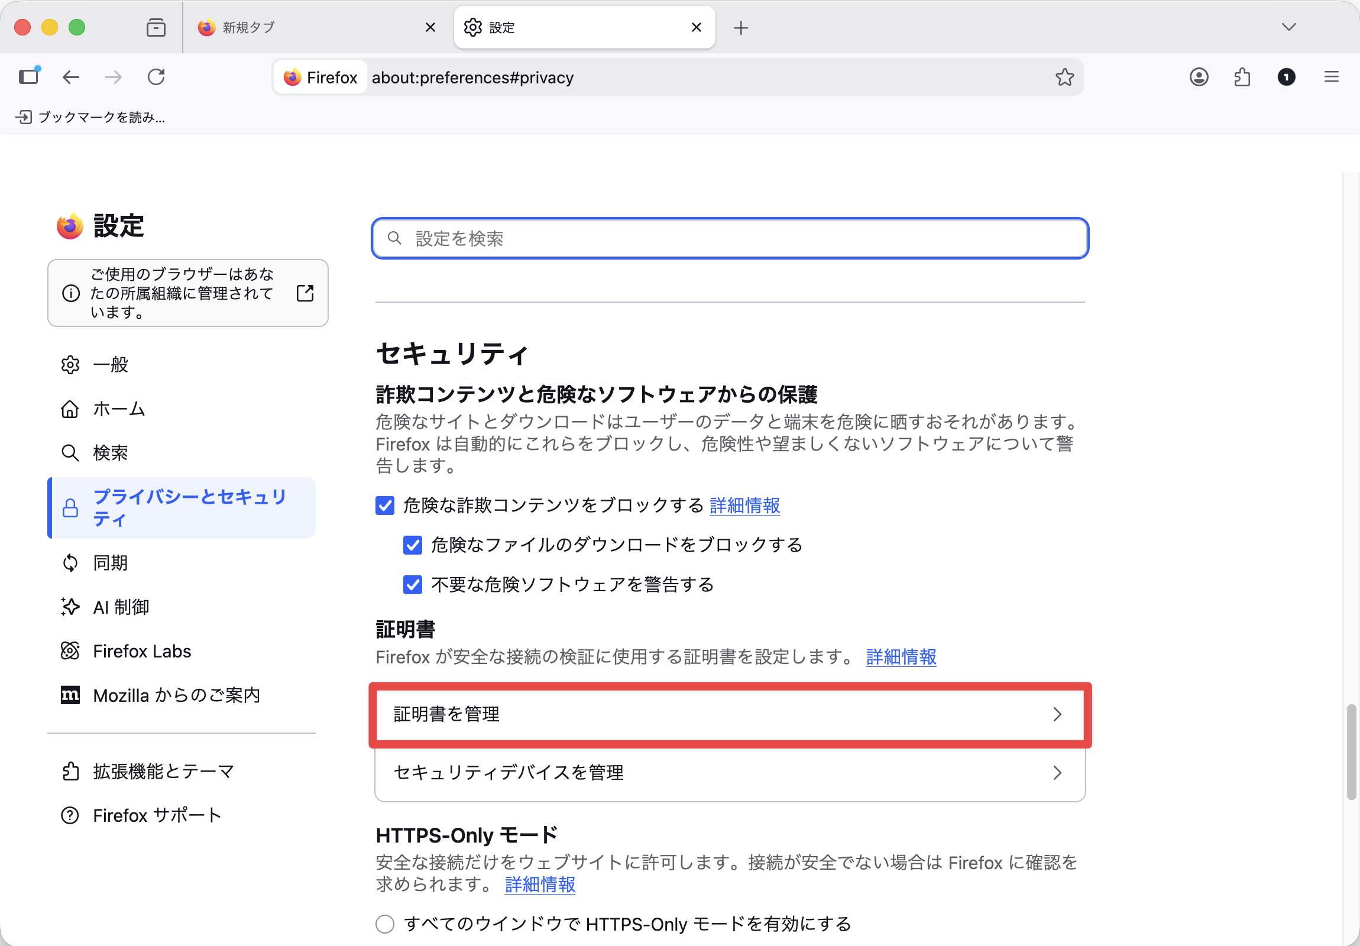The width and height of the screenshot is (1360, 946).
Task: Click the lock icon beside プライバシーとセキュリティ
Action: pos(70,508)
